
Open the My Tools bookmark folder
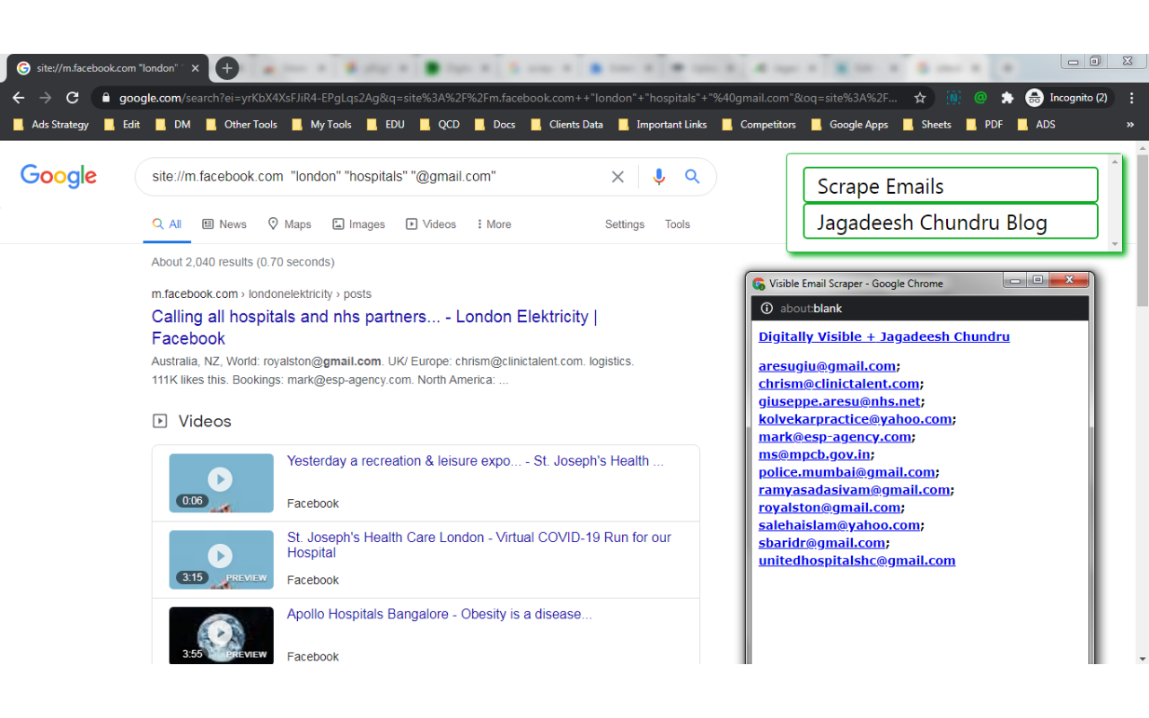point(321,125)
